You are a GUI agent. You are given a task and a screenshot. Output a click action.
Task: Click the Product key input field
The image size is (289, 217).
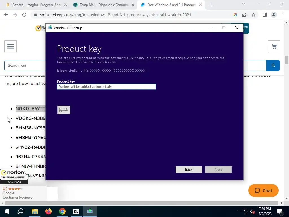tap(106, 86)
